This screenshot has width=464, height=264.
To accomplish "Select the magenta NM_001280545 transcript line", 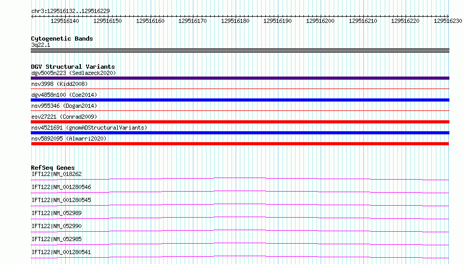I will [x=240, y=205].
